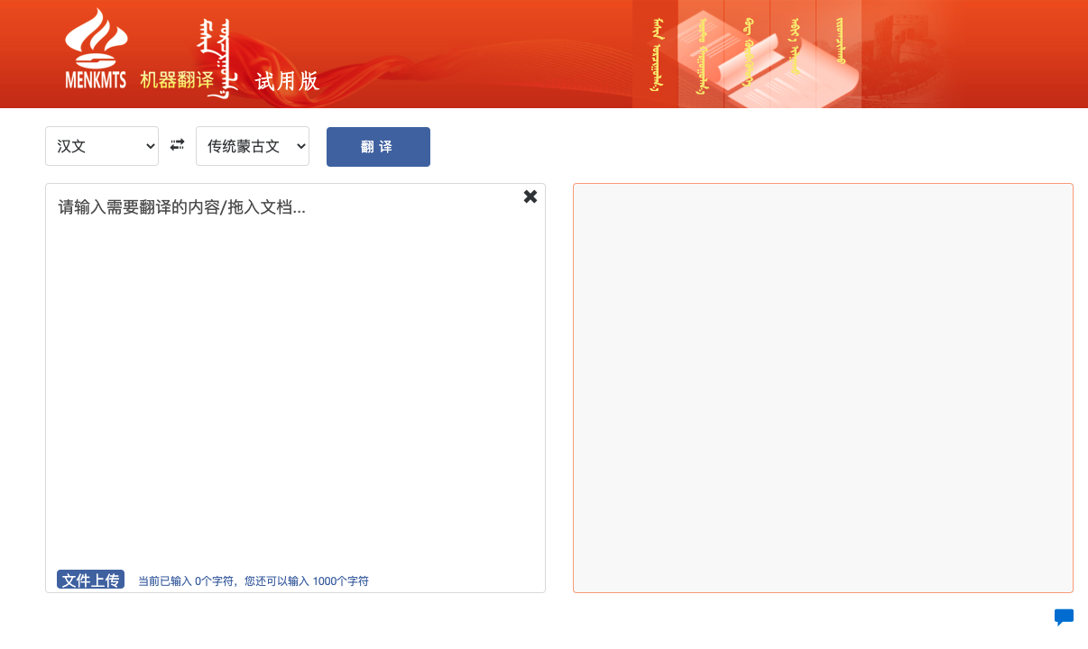Click the 试用版 trial version label
Image resolution: width=1088 pixels, height=649 pixels.
click(286, 81)
